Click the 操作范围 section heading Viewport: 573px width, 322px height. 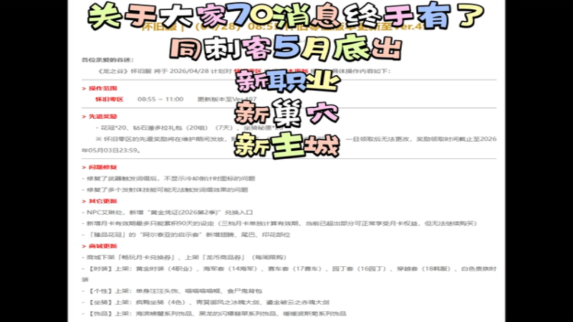click(x=102, y=88)
